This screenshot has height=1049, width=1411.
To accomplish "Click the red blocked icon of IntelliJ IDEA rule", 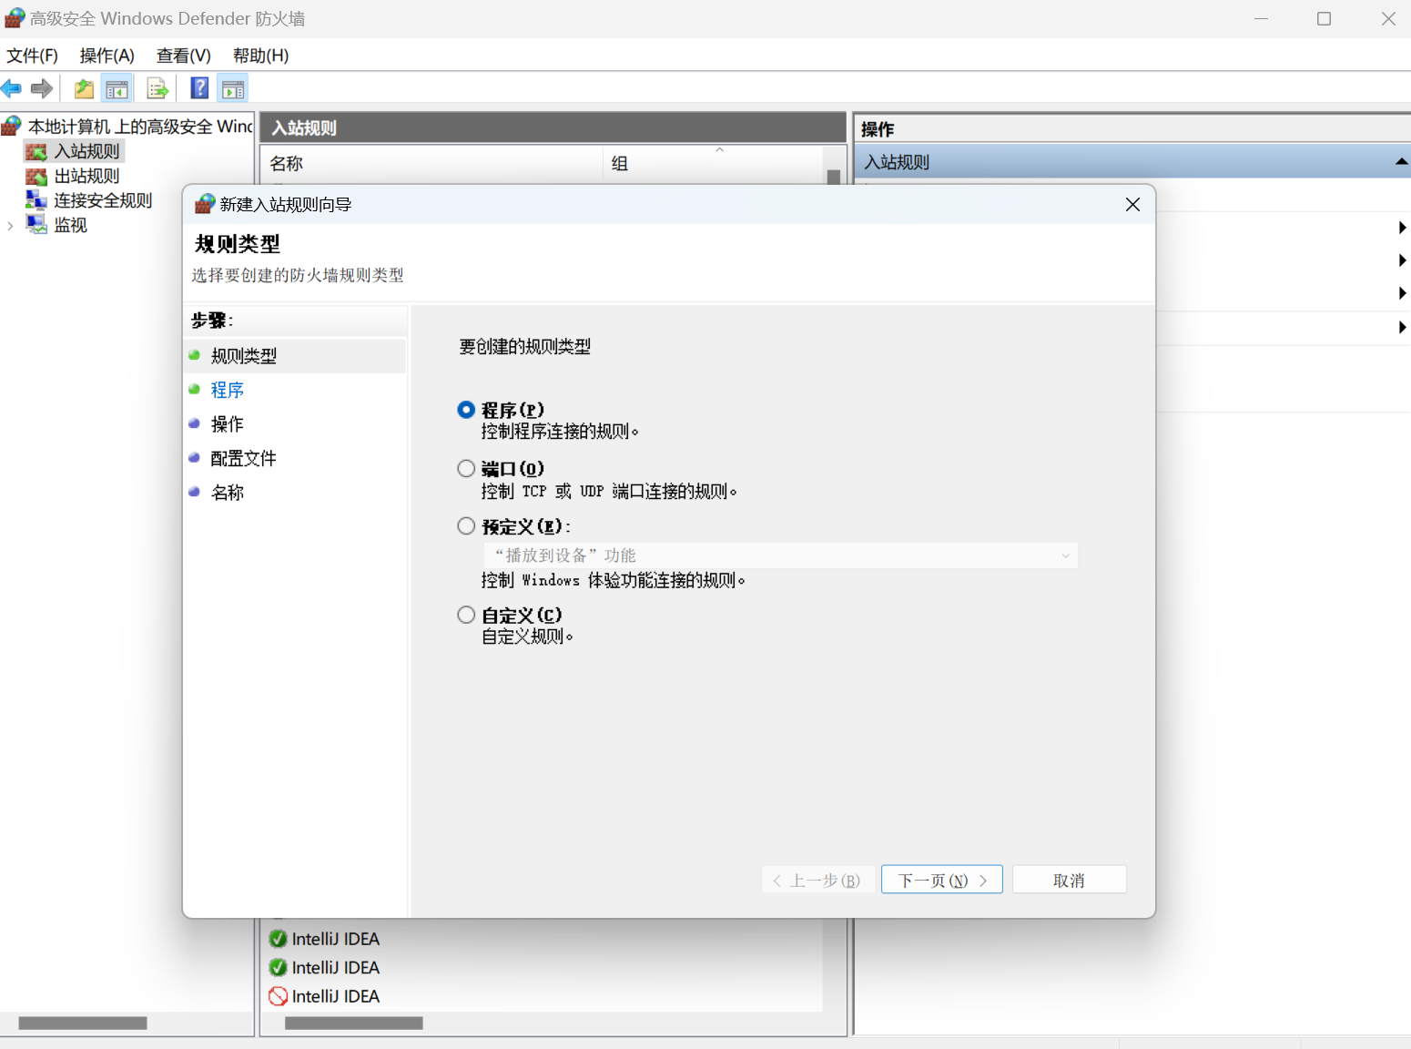I will tap(279, 996).
